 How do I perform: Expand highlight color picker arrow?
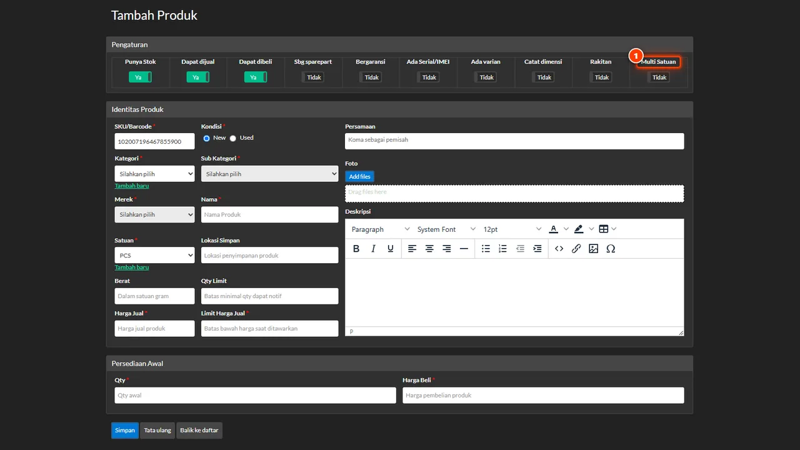tap(591, 229)
